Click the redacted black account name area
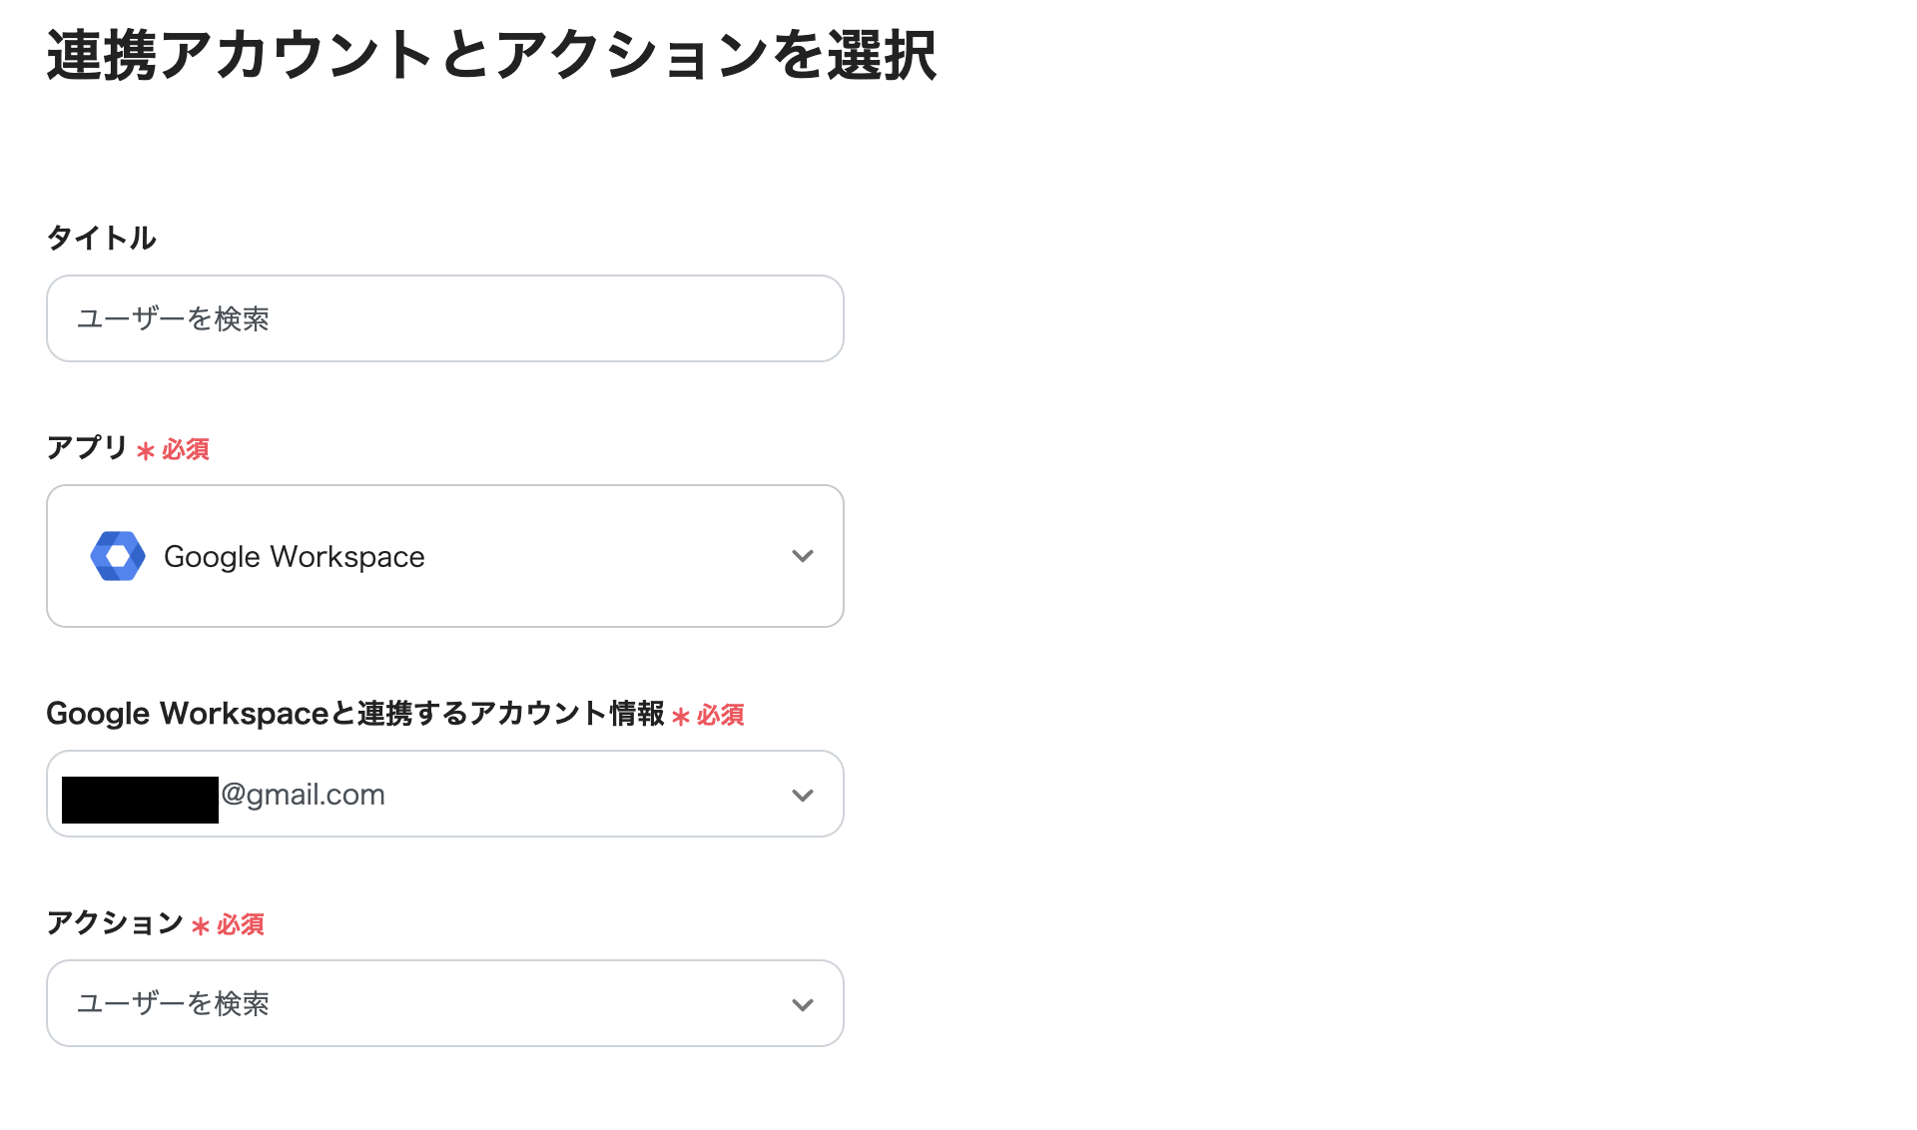 (x=140, y=794)
